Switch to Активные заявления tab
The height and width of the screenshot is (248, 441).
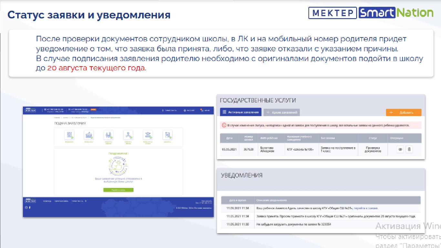pyautogui.click(x=241, y=112)
